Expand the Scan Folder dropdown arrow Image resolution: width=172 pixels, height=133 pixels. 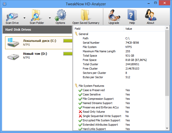pos(50,18)
